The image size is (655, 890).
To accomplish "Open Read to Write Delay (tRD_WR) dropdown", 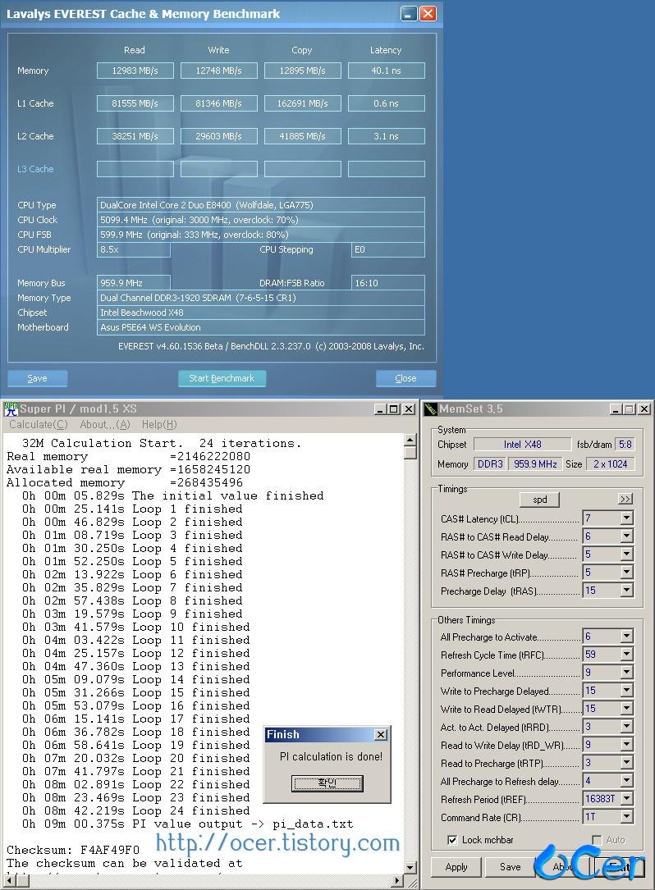I will click(x=626, y=745).
